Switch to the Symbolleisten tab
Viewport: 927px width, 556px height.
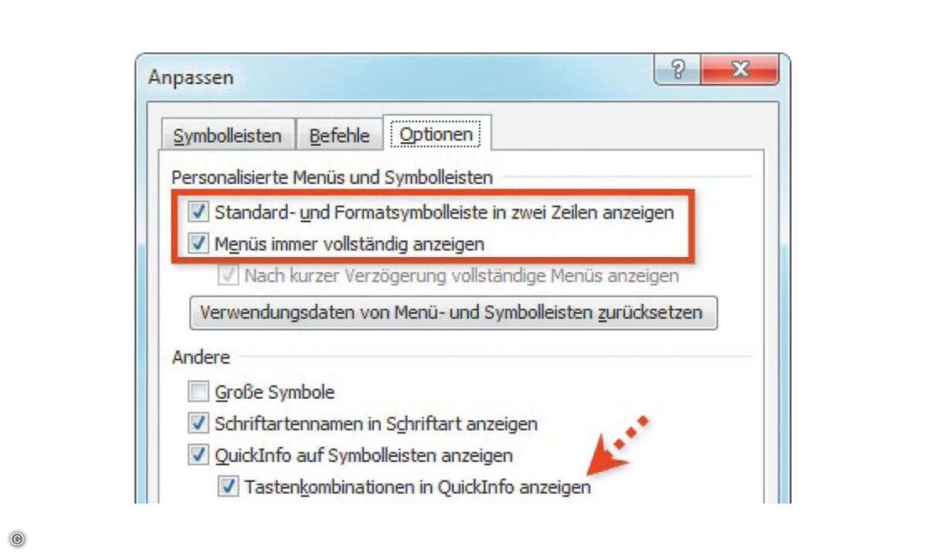point(227,136)
